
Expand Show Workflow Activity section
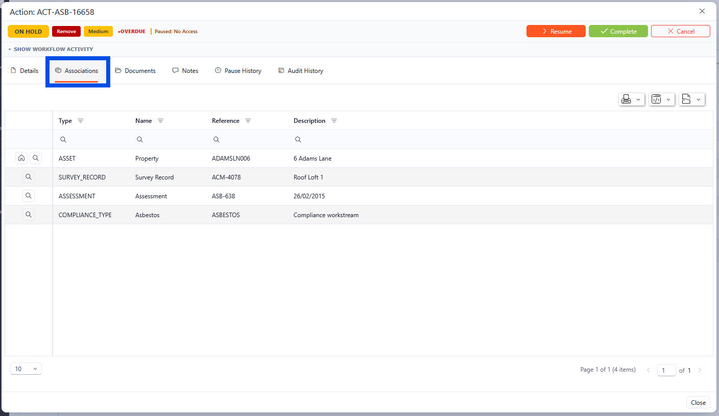point(51,49)
